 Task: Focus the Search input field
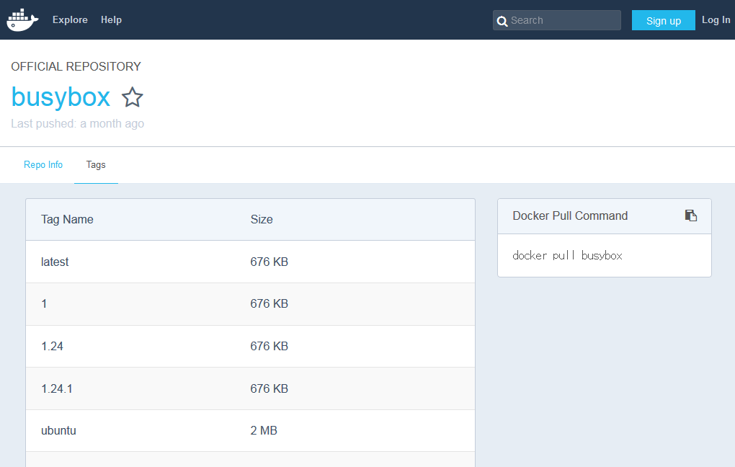(557, 20)
